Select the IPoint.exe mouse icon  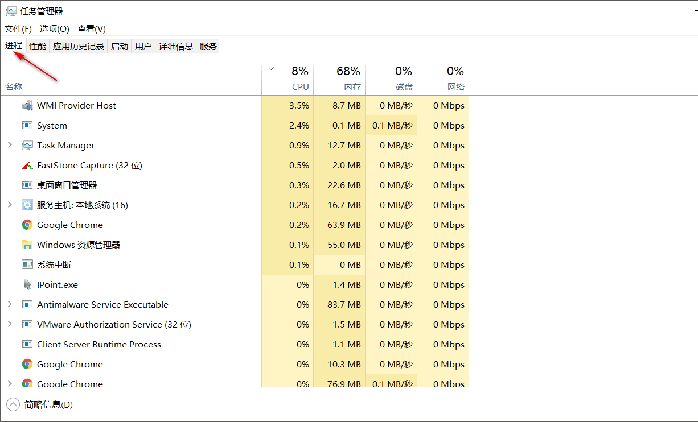pyautogui.click(x=27, y=284)
